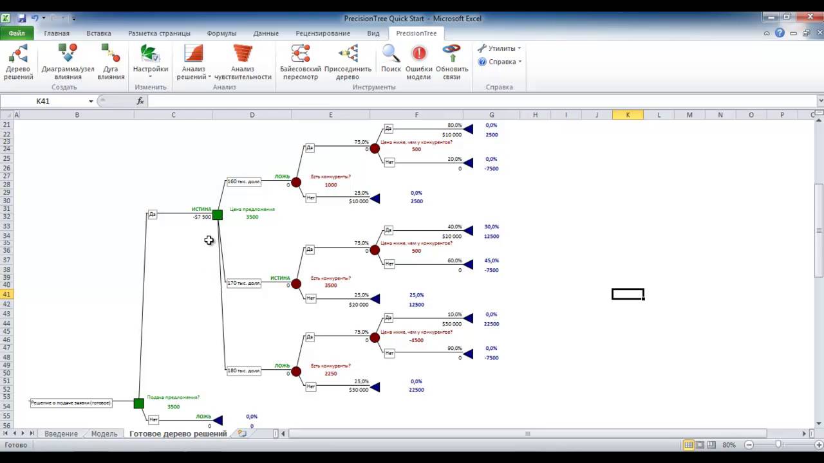
Task: Click green node Подача предложения?
Action: [138, 403]
